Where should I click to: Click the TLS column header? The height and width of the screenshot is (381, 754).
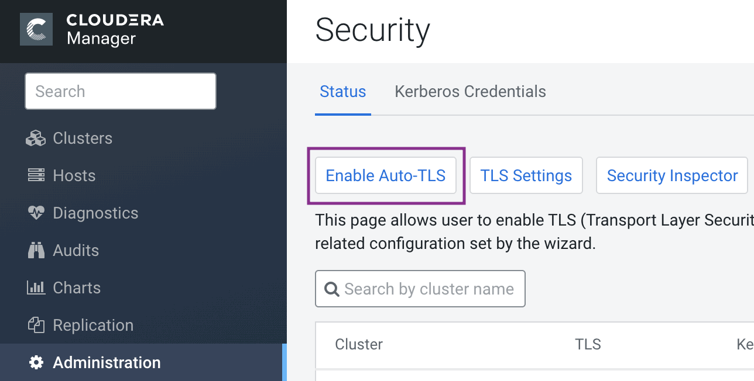[588, 344]
